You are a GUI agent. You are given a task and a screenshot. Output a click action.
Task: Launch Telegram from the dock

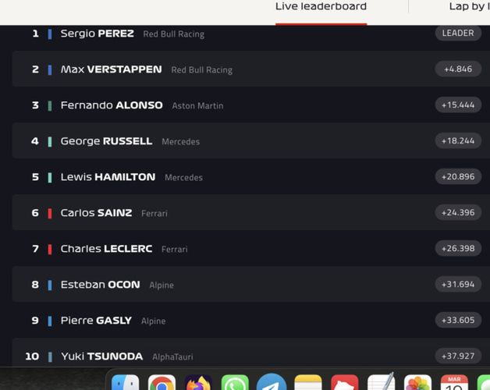point(272,382)
